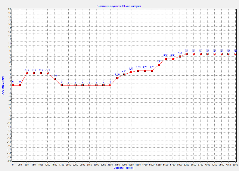This screenshot has width=239, height=171.
Task: Click the vertical y-axis title label
Action: 3,85
